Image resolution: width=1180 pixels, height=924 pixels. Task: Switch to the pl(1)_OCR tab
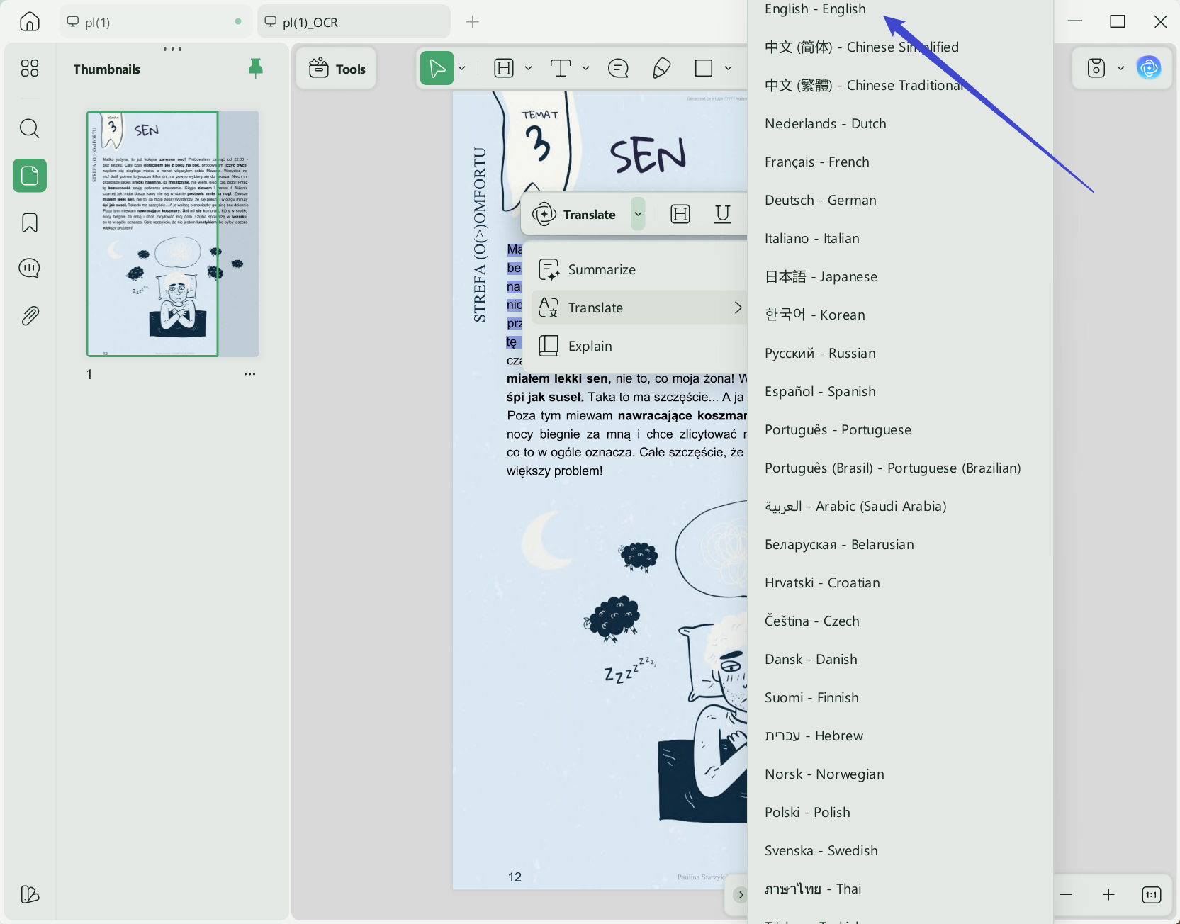tap(354, 22)
